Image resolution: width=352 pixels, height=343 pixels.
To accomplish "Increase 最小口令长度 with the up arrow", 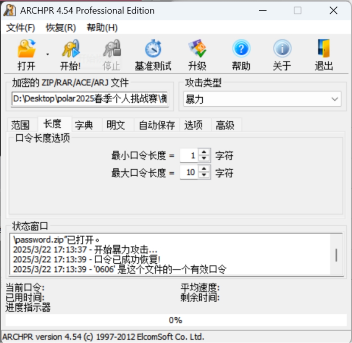I will (204, 152).
